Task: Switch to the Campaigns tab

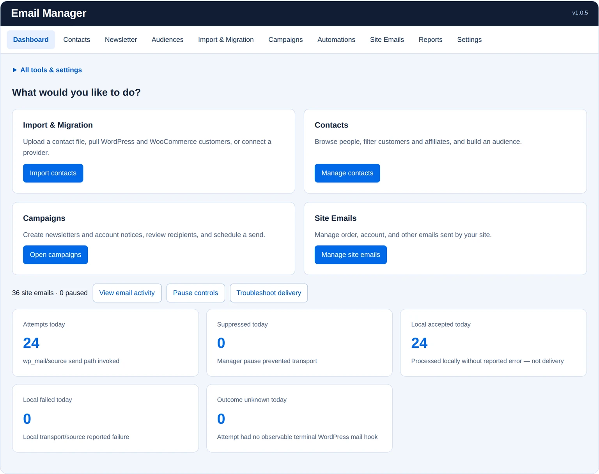Action: (x=285, y=40)
